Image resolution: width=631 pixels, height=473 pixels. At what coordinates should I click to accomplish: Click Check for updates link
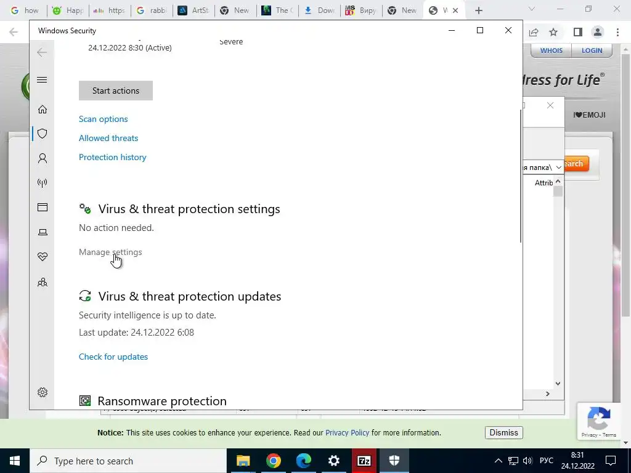coord(113,357)
